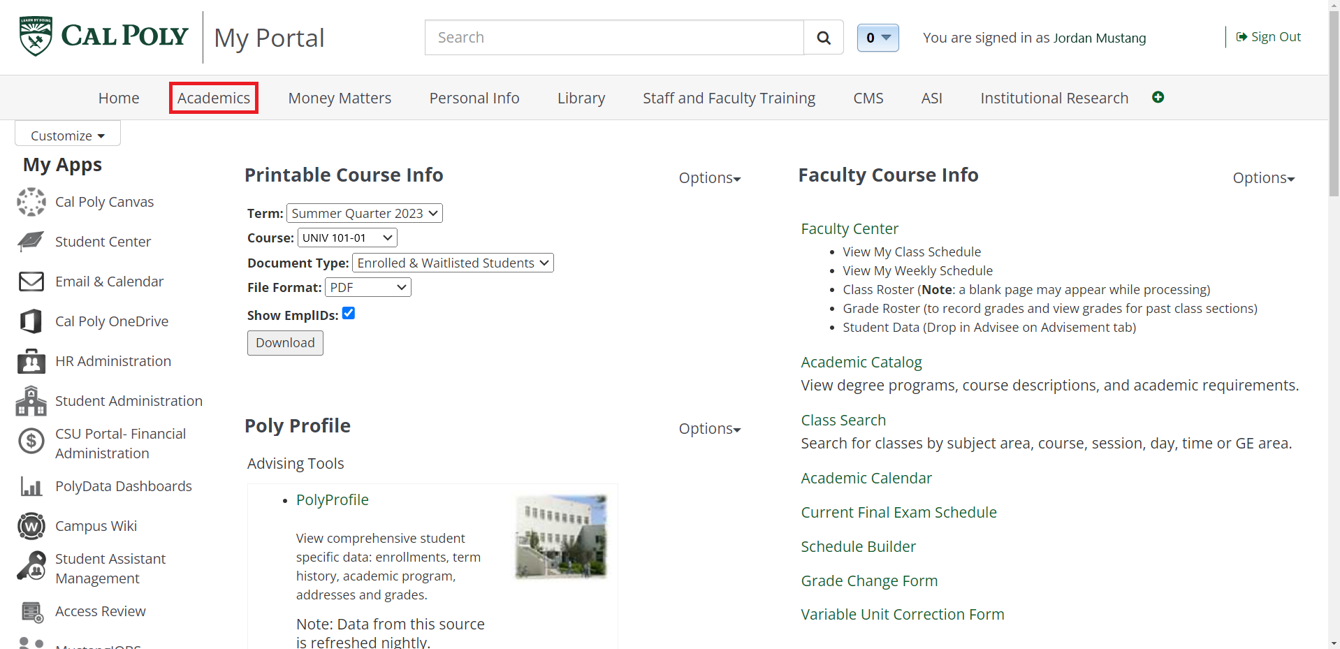The image size is (1340, 649).
Task: Click into the Search text field
Action: coord(613,38)
